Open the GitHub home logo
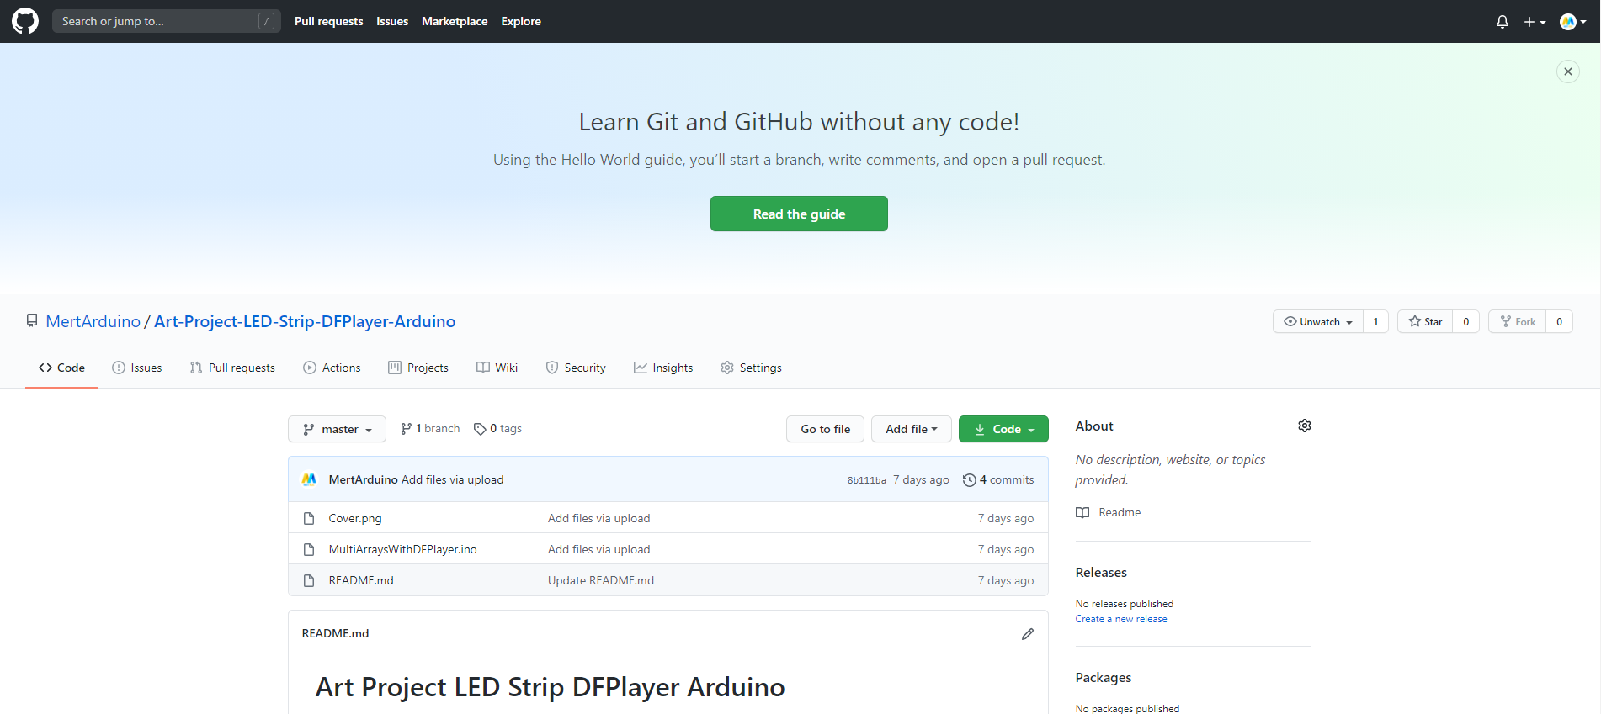 point(25,21)
